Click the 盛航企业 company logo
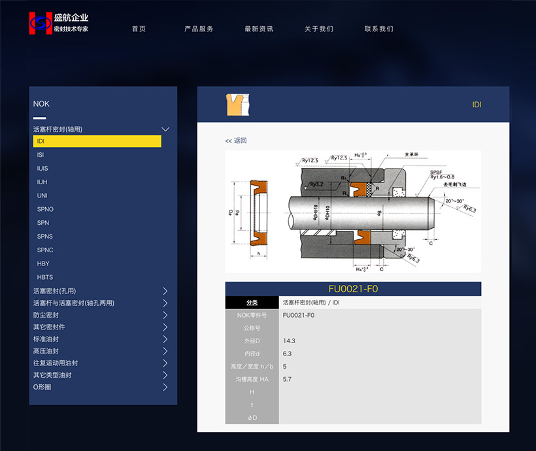The image size is (536, 451). pos(59,23)
